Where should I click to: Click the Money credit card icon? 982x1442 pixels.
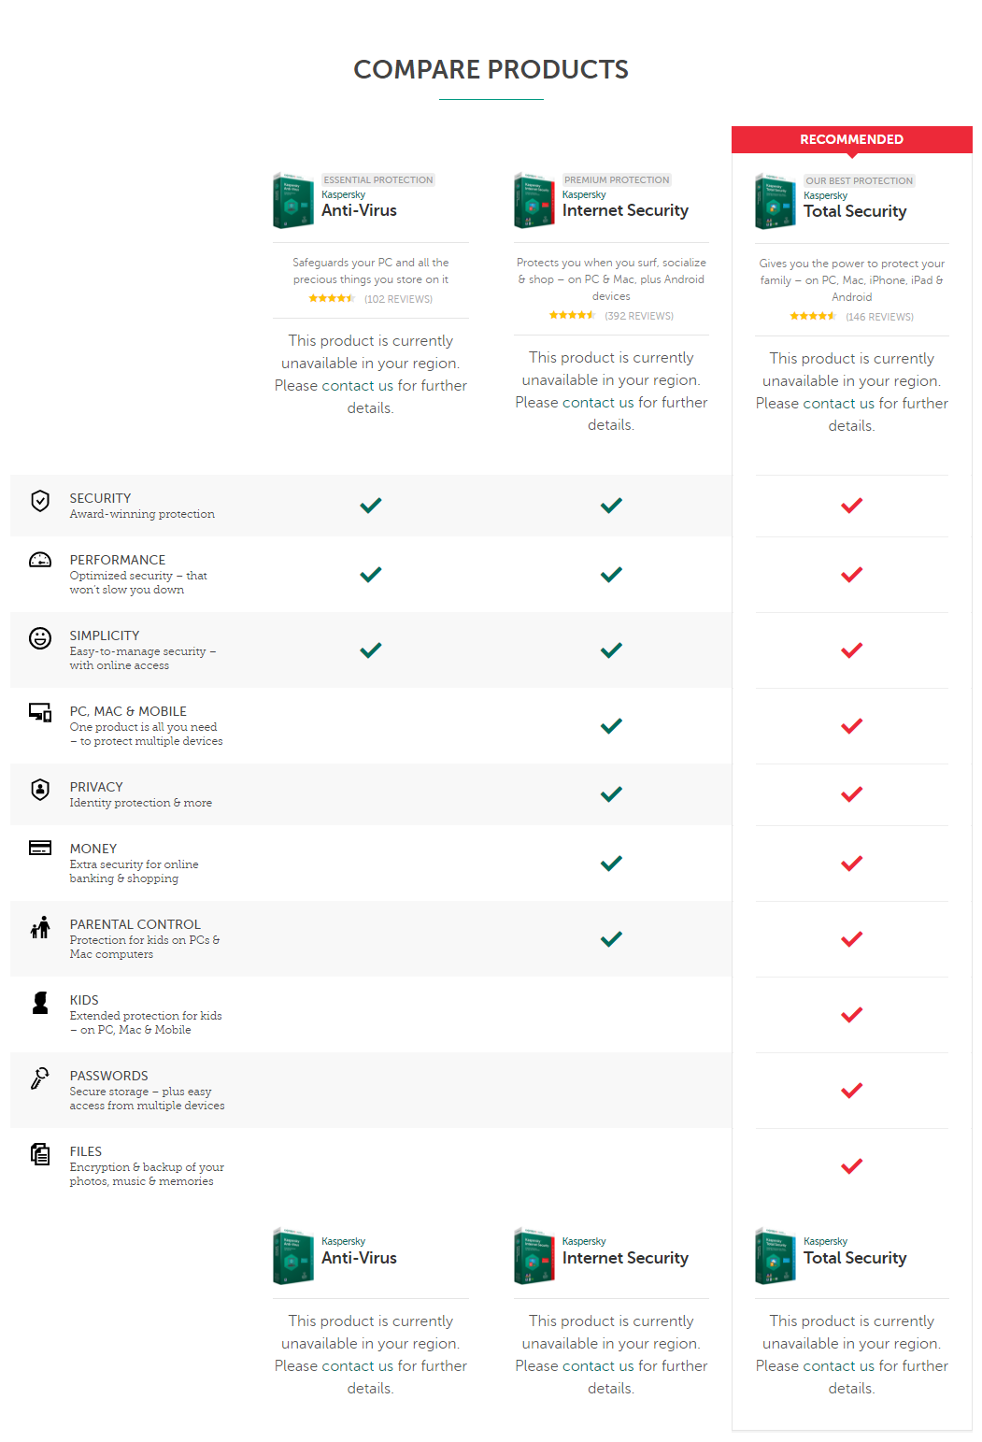pos(40,848)
